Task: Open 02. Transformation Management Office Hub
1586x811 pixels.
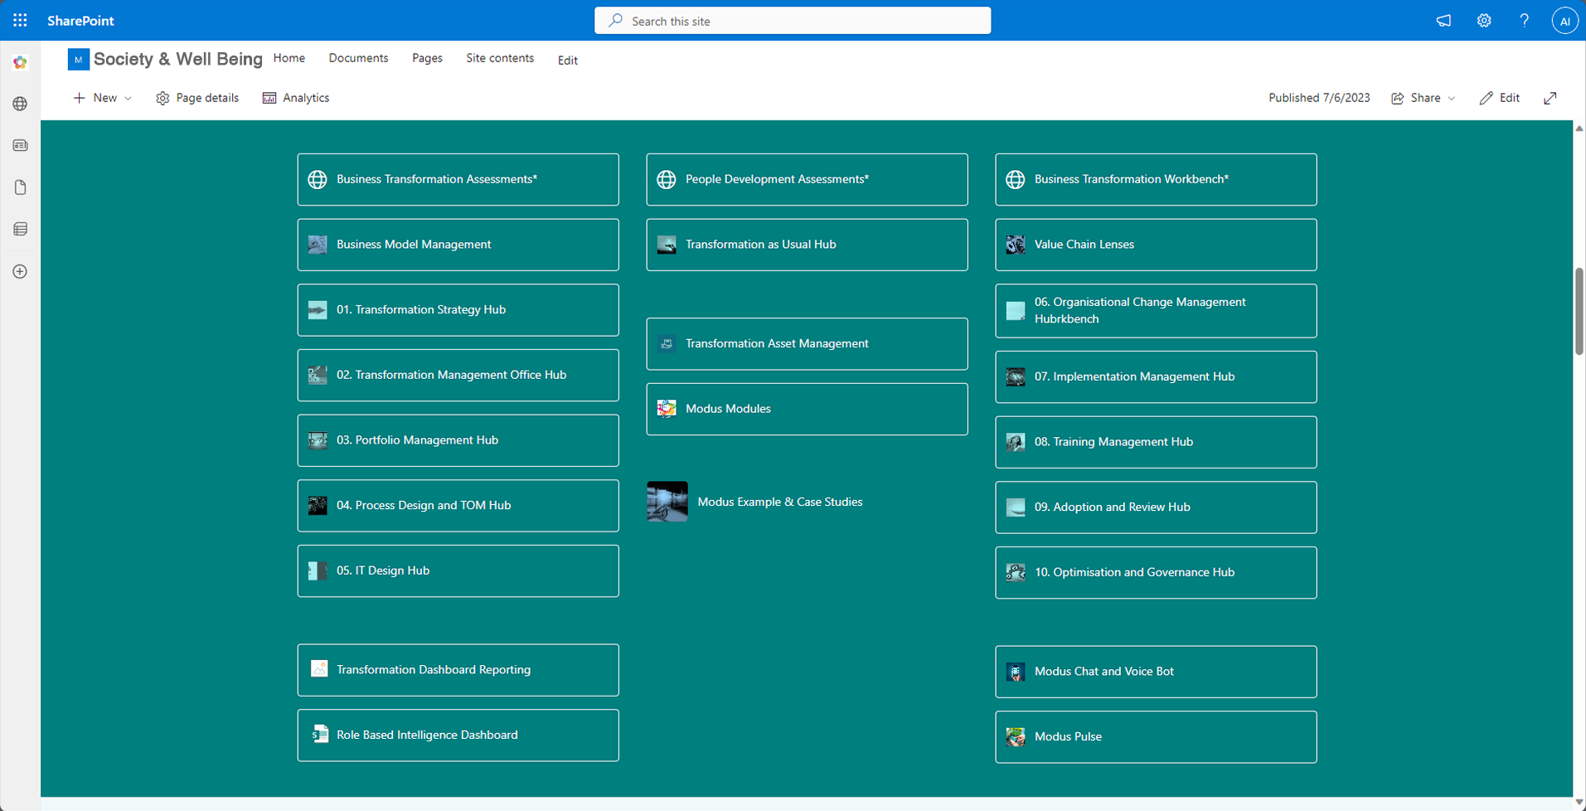Action: pyautogui.click(x=458, y=376)
